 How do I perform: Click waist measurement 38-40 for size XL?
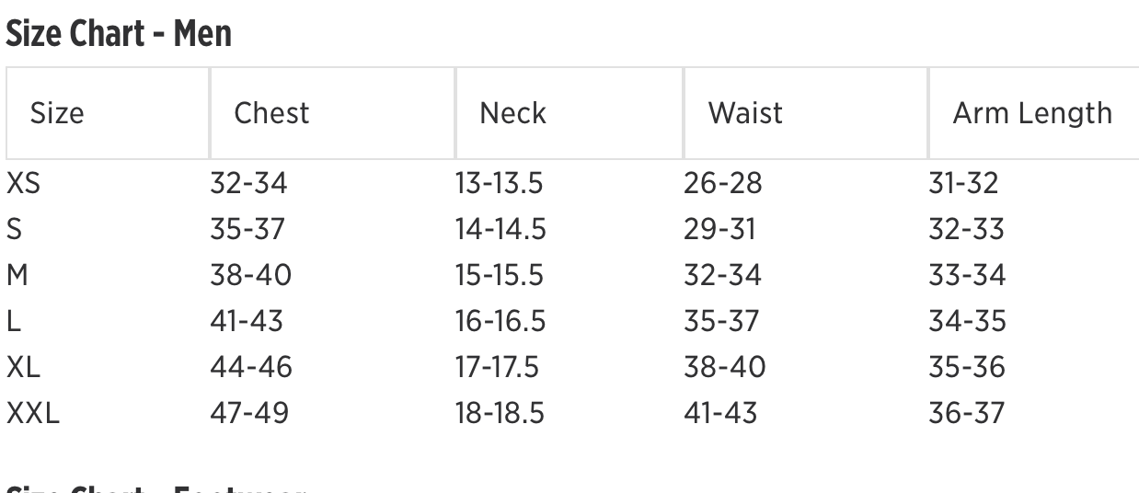[724, 367]
